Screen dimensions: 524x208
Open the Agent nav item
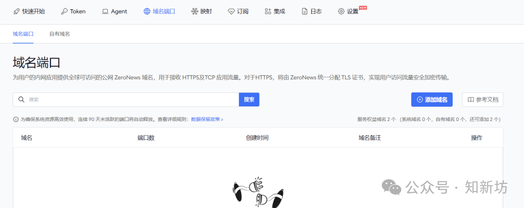115,11
